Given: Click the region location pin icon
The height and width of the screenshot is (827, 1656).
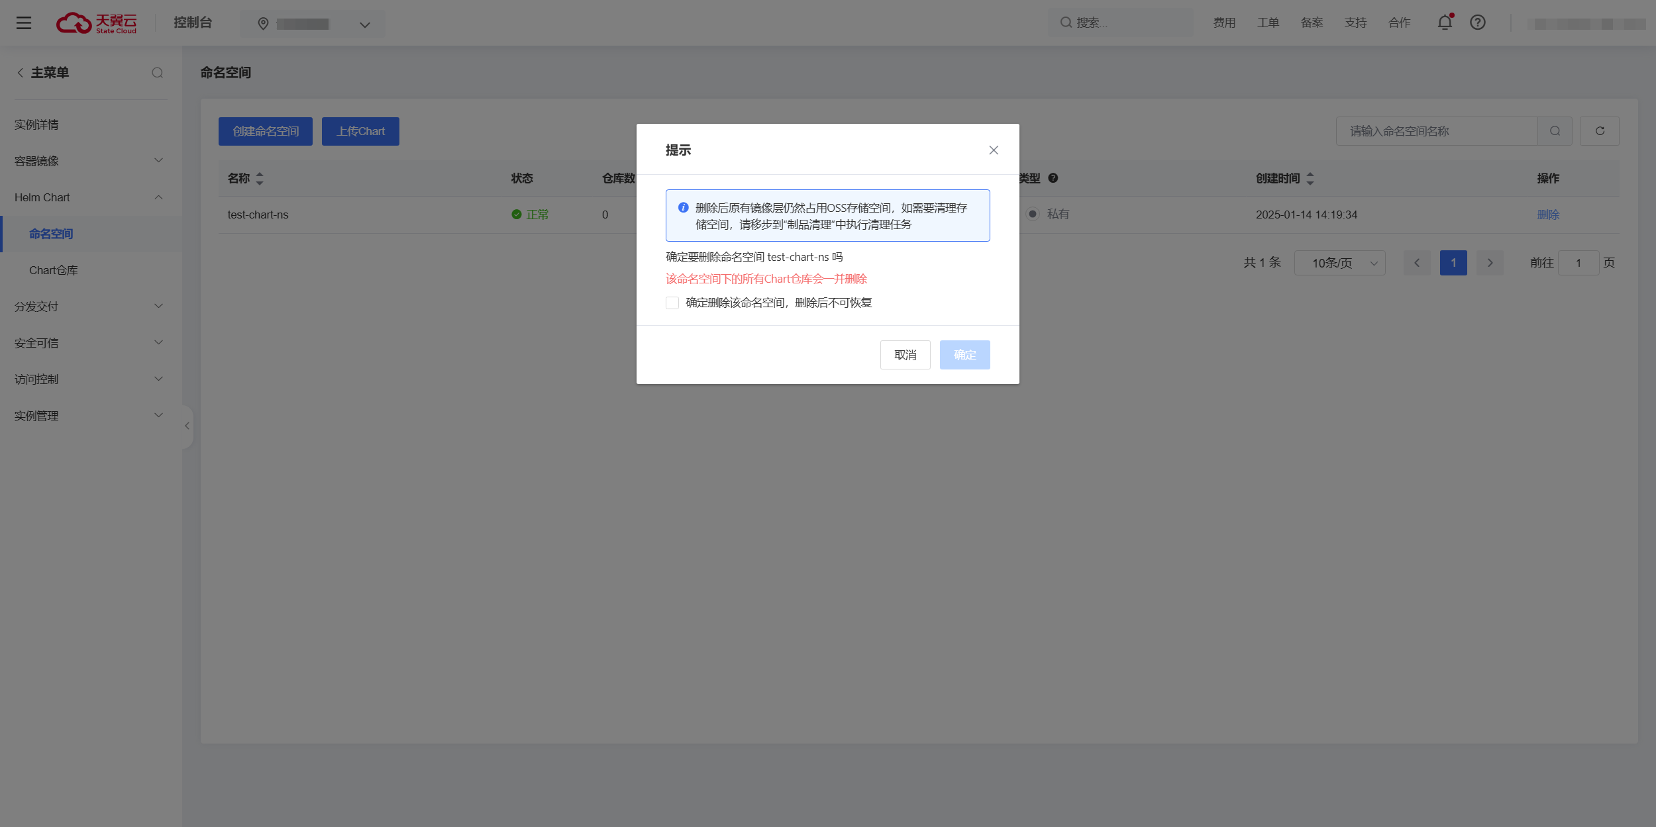Looking at the screenshot, I should click(x=263, y=24).
